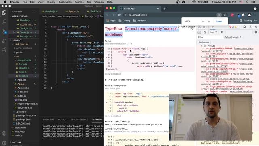
Task: Bookmark page with star icon
Action: pyautogui.click(x=225, y=15)
